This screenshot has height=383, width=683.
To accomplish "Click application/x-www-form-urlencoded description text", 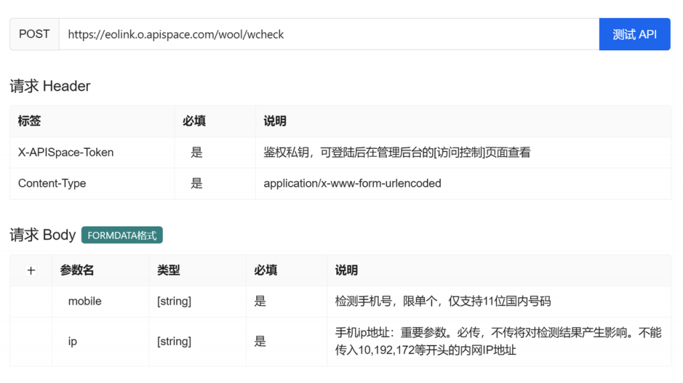I will (352, 183).
